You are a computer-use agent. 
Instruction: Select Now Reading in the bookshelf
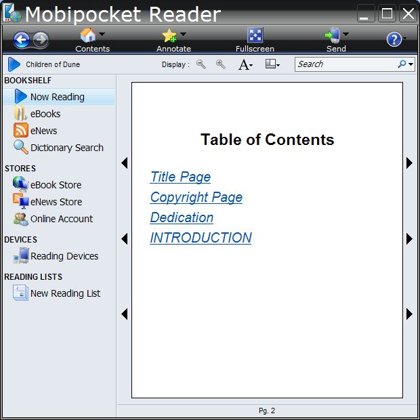tap(59, 97)
